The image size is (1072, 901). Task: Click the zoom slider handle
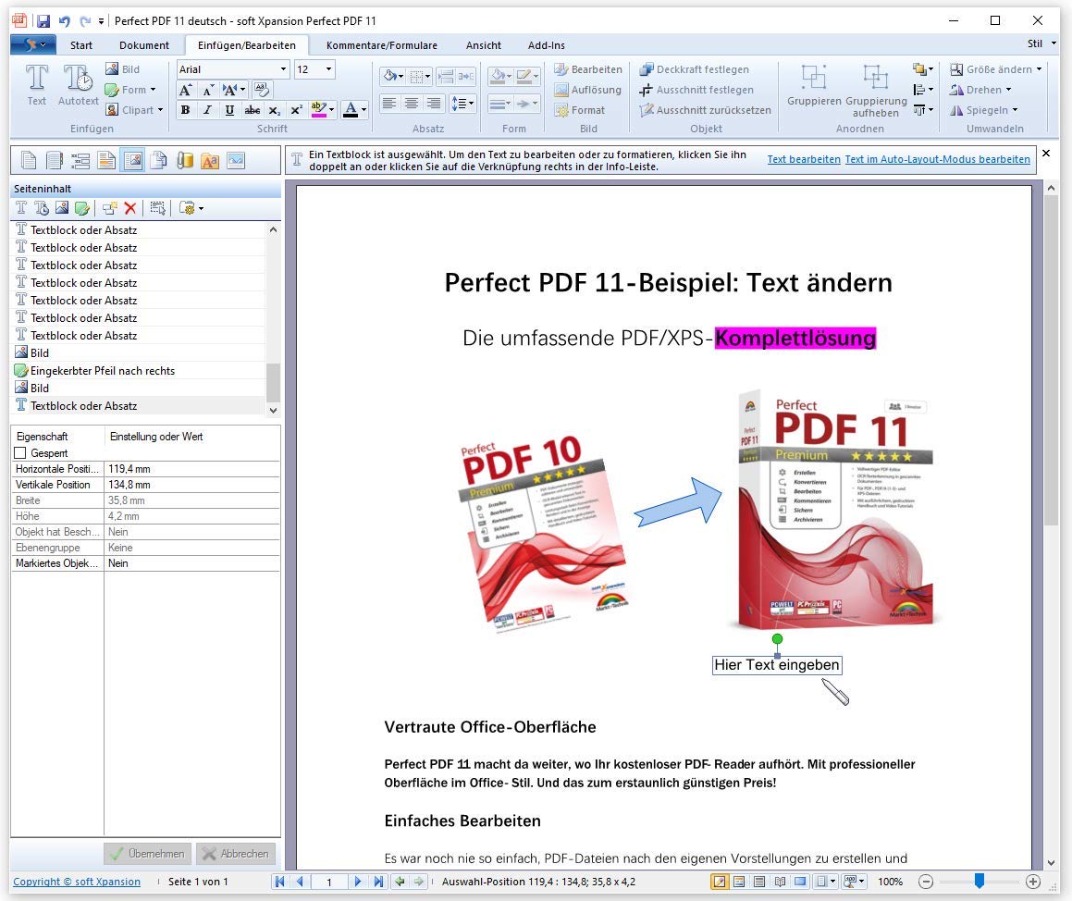click(979, 882)
